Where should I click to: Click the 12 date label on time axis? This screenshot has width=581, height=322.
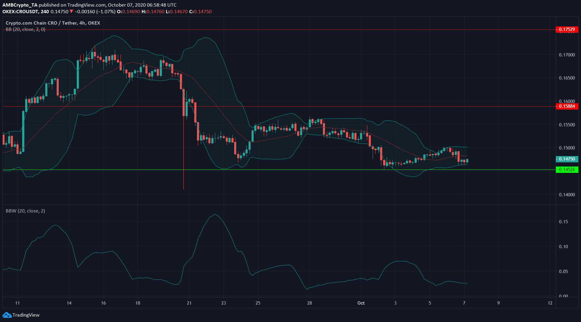(550, 303)
